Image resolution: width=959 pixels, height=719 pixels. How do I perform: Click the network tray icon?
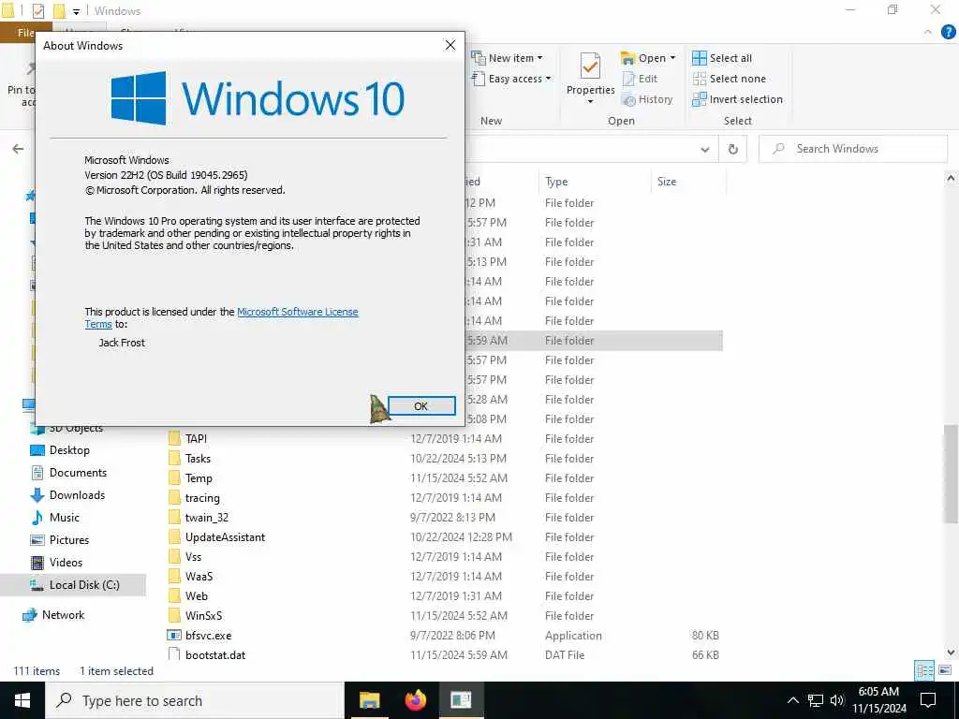(816, 700)
